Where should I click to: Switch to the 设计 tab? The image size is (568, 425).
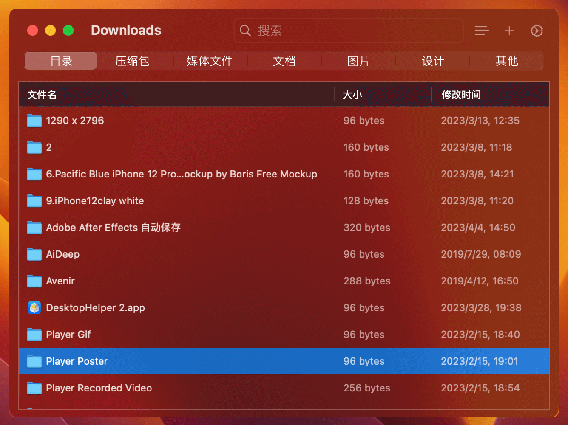coord(433,61)
